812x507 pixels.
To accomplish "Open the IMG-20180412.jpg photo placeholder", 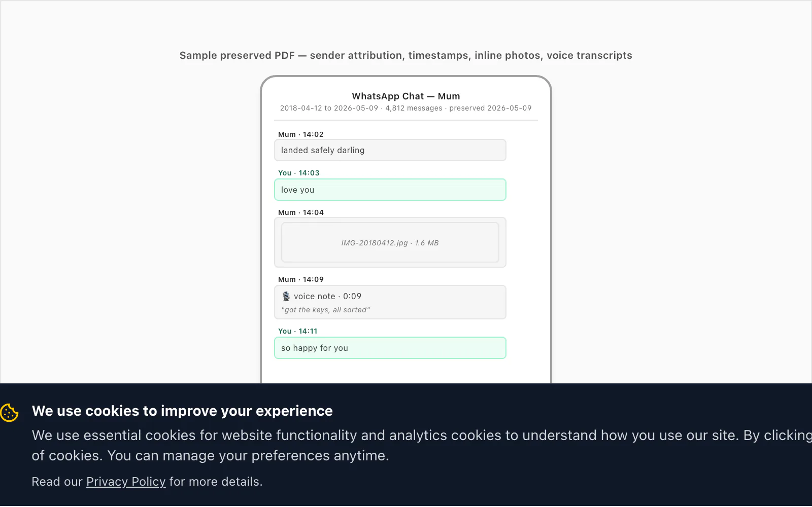I will point(390,243).
